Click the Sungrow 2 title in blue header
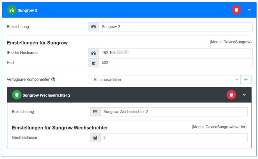 27,10
